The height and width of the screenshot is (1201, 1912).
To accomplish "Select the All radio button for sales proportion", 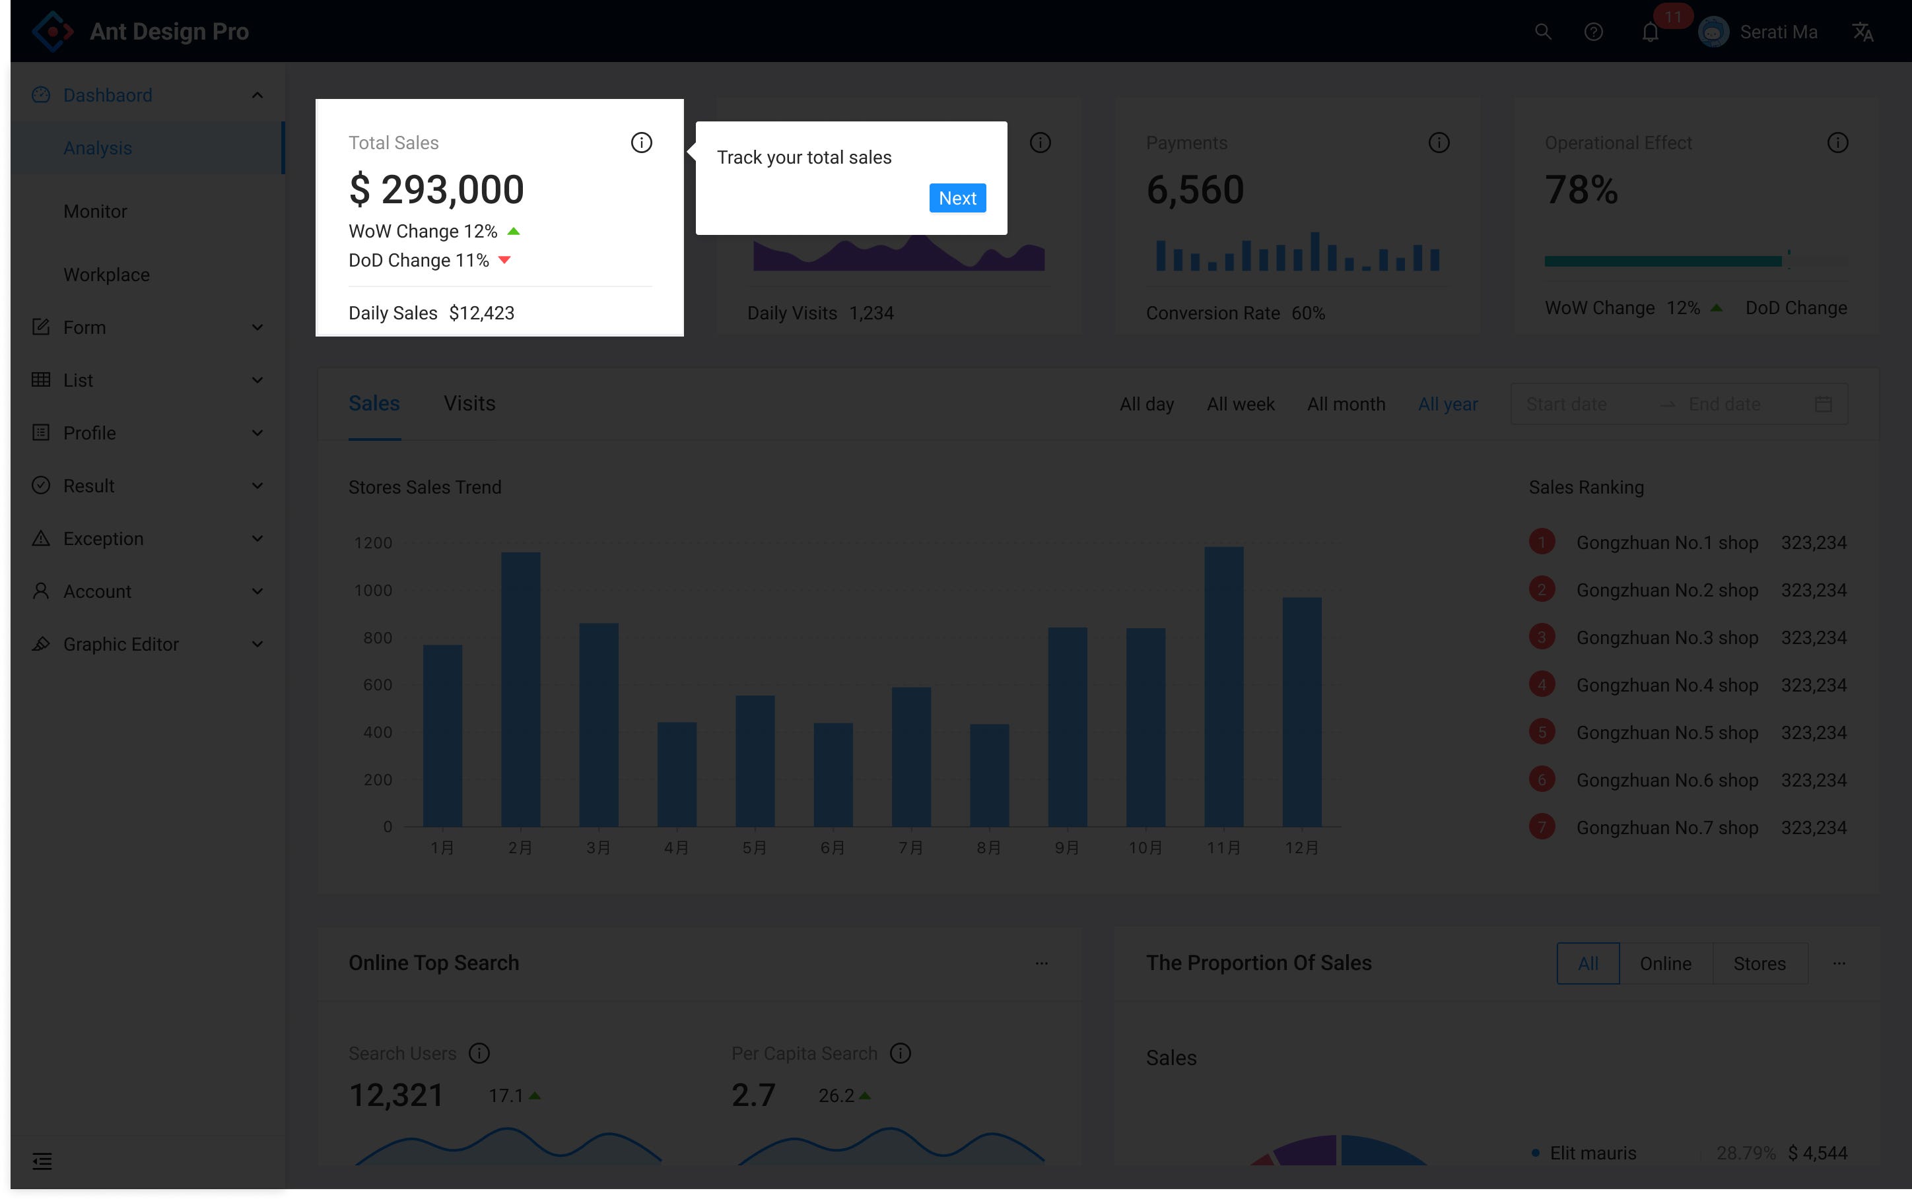I will coord(1587,963).
